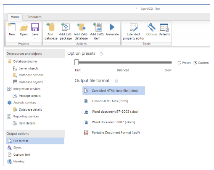The image size is (214, 170).
Task: Click the Output options section header
Action: pos(35,133)
